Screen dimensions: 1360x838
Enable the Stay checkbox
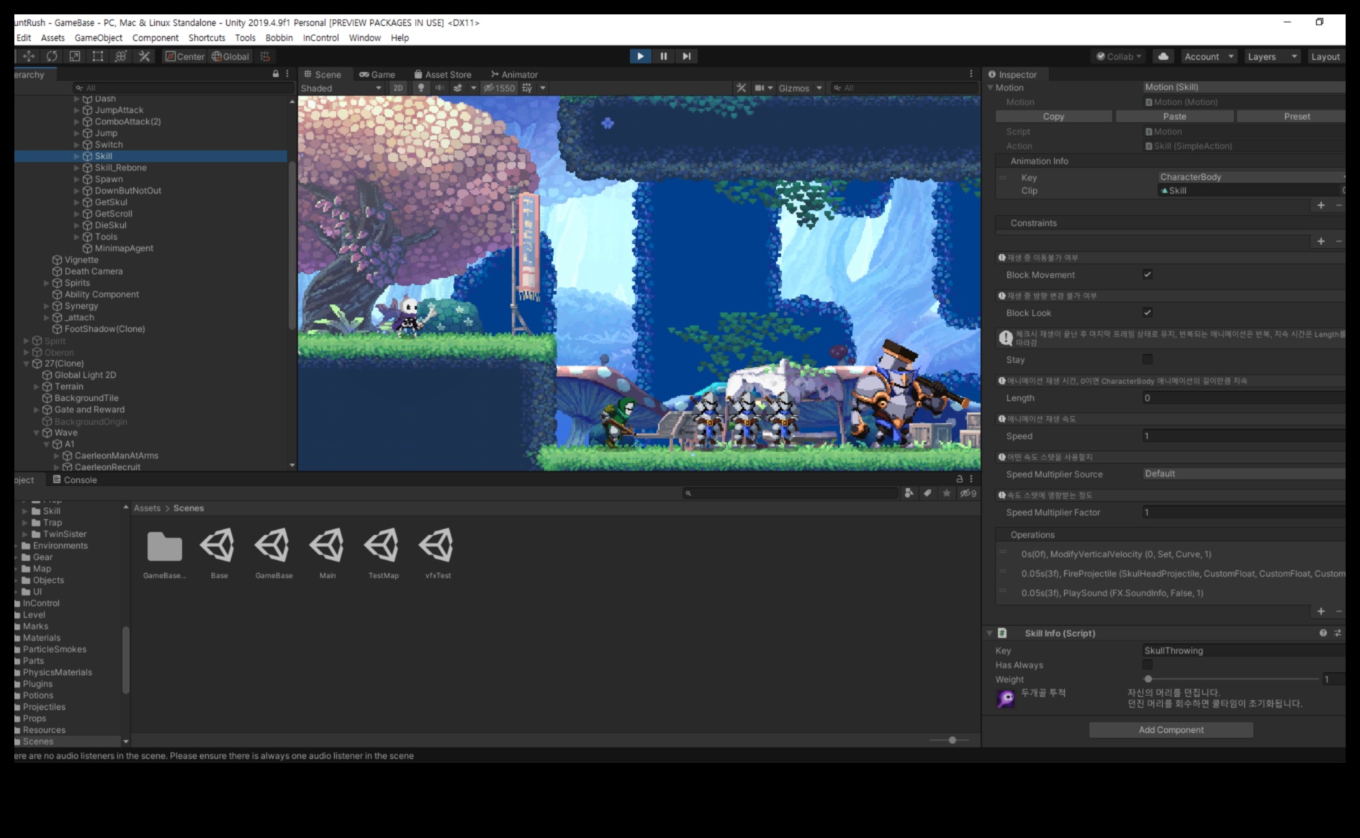pos(1148,359)
